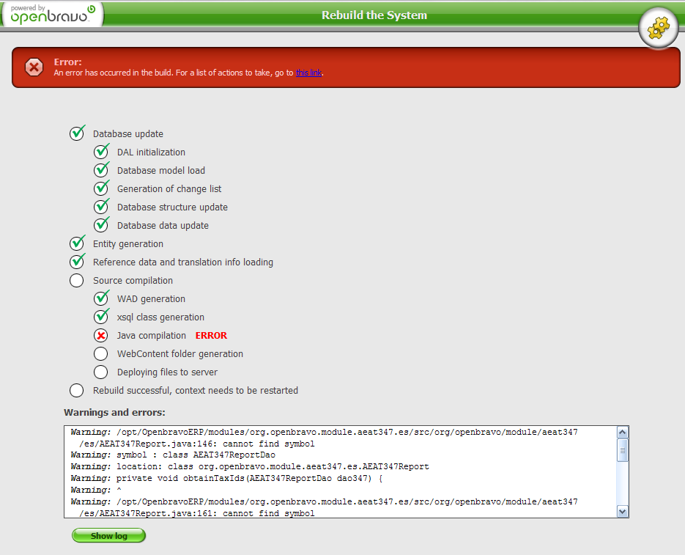Click the Show log button
The image size is (685, 555).
[108, 536]
